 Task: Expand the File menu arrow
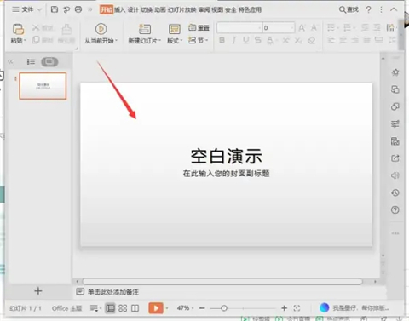39,10
